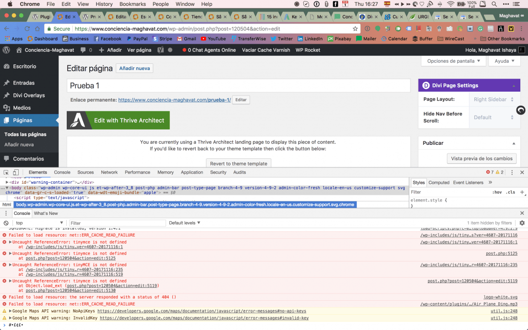The height and width of the screenshot is (330, 528).
Task: Open the Page Layout Right Sidebar select
Action: (493, 99)
